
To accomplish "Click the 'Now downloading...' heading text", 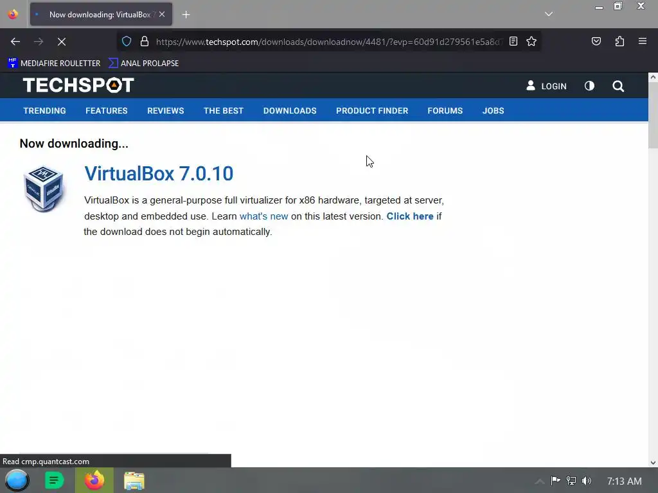I will [x=74, y=143].
